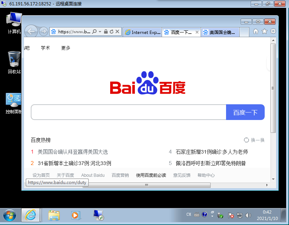
Task: Launch Windows Media Player from taskbar
Action: (75, 215)
